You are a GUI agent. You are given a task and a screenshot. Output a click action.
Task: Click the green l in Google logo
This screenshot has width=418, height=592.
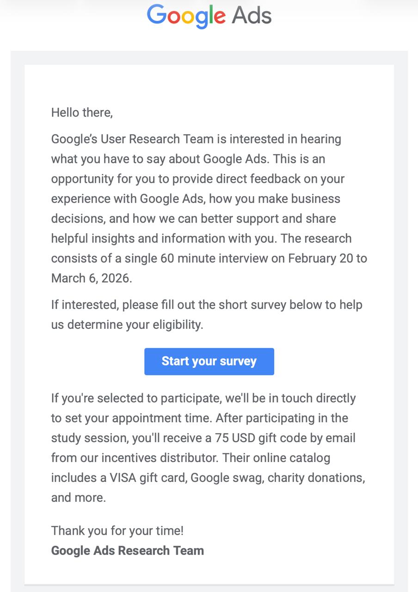pyautogui.click(x=211, y=14)
